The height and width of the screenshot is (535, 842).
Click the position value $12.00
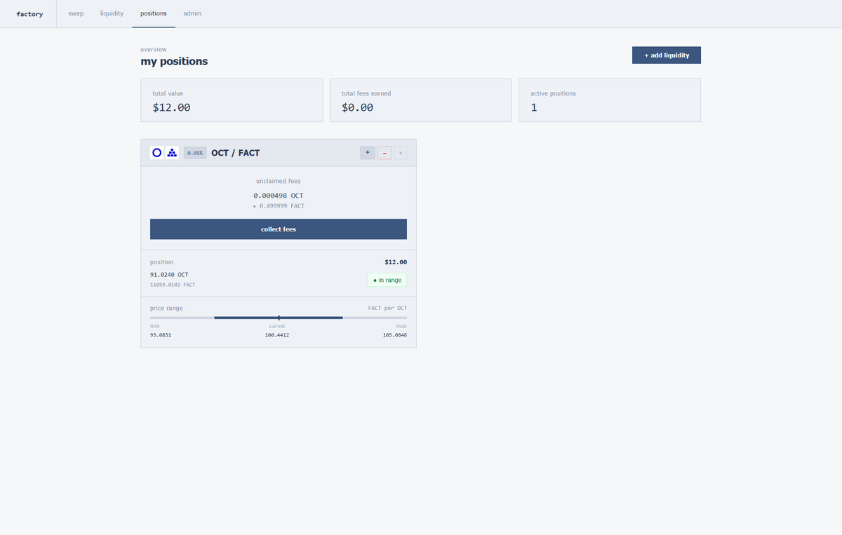tap(396, 262)
